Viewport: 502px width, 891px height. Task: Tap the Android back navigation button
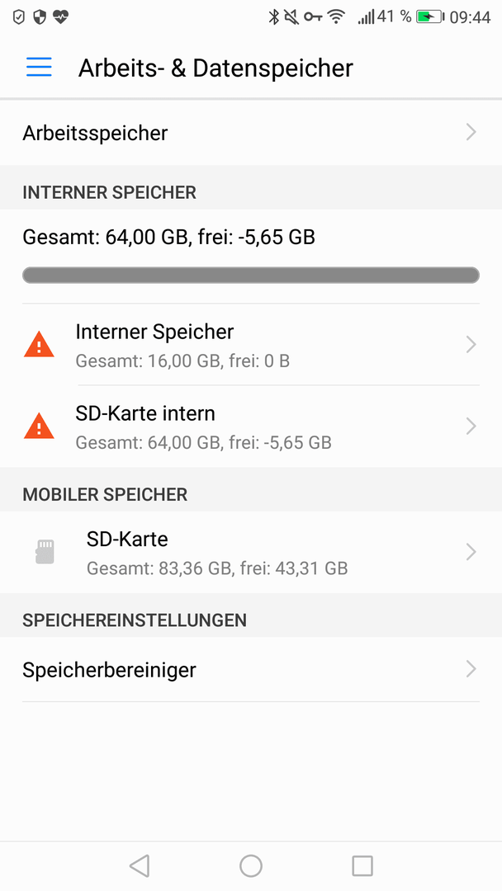[x=140, y=866]
